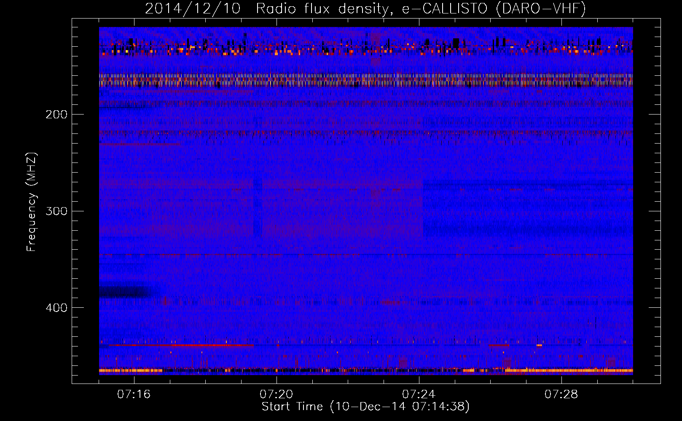Click the 07:20 time tick label
The width and height of the screenshot is (682, 421).
pyautogui.click(x=276, y=394)
